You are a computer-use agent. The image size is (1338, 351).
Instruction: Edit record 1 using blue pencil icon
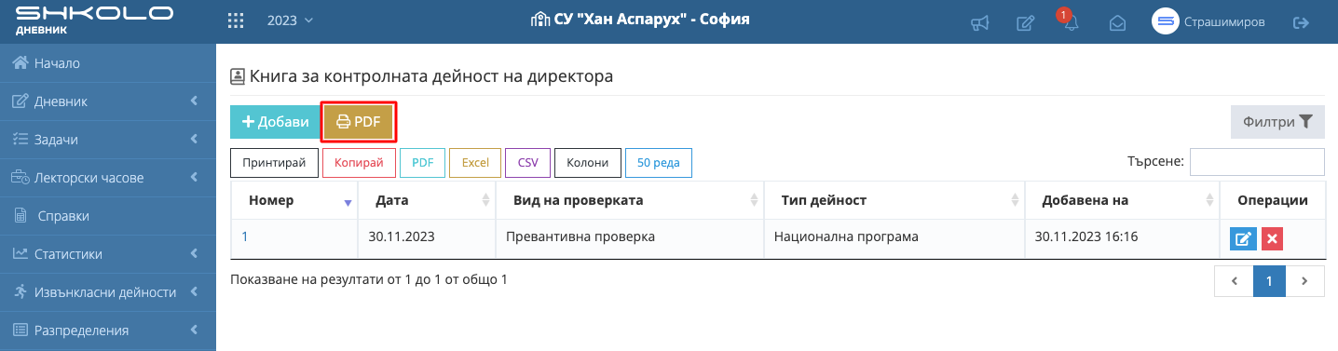(1242, 239)
